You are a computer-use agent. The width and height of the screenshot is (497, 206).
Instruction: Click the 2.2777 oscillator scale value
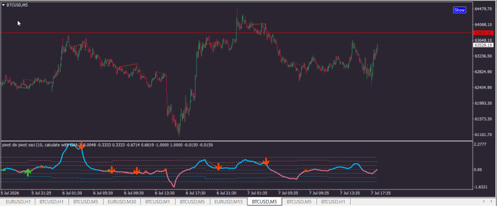pyautogui.click(x=481, y=144)
